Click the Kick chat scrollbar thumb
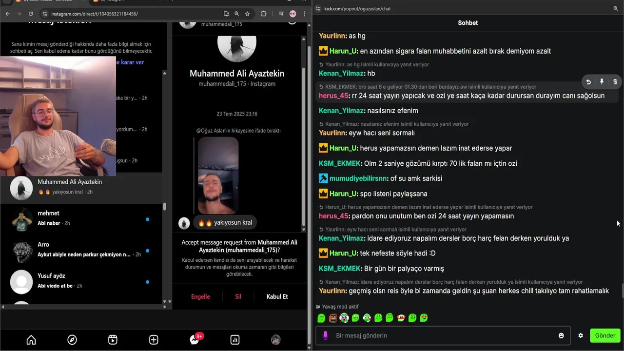This screenshot has height=351, width=624. (622, 291)
